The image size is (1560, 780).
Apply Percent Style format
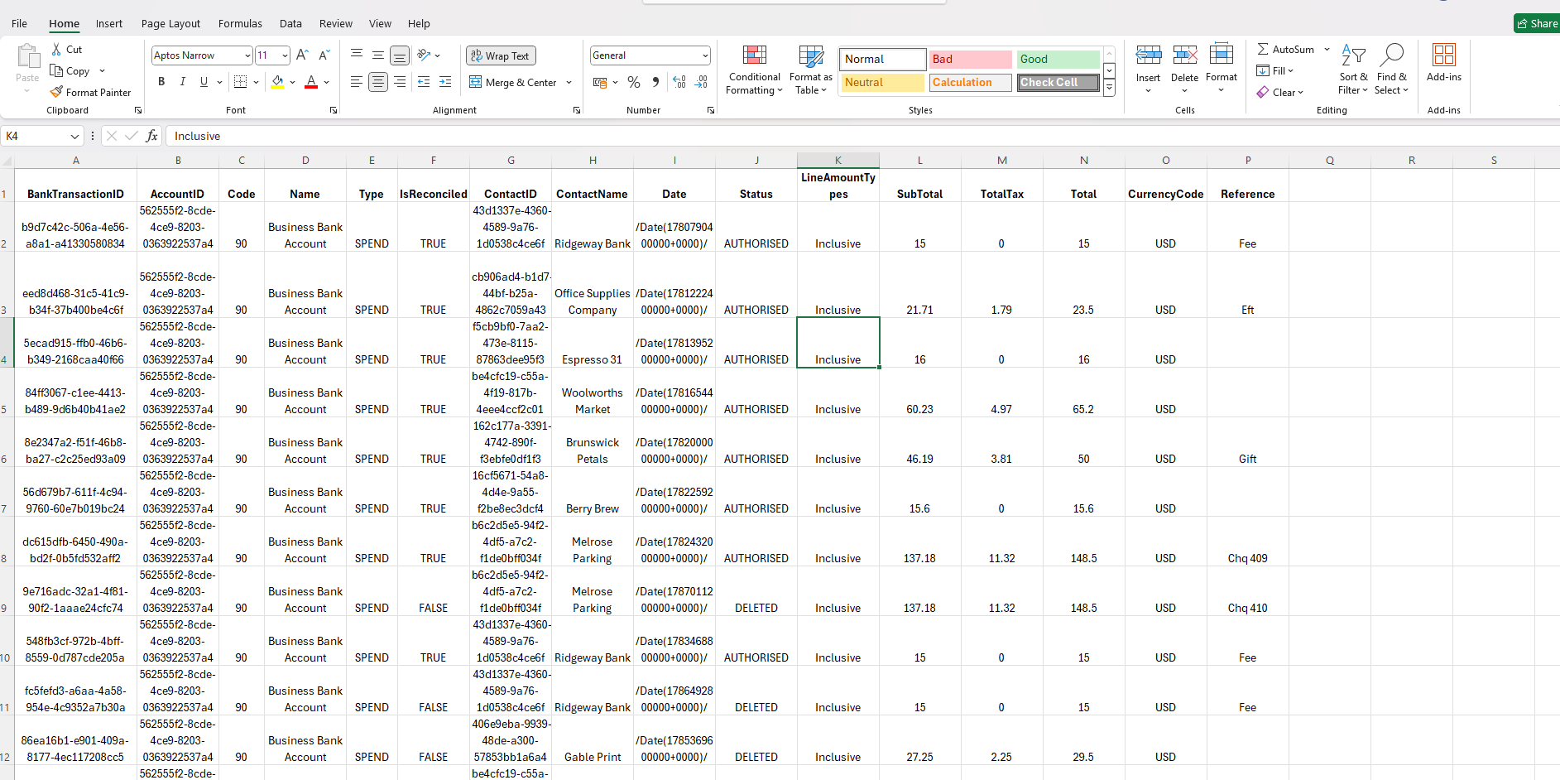coord(634,82)
